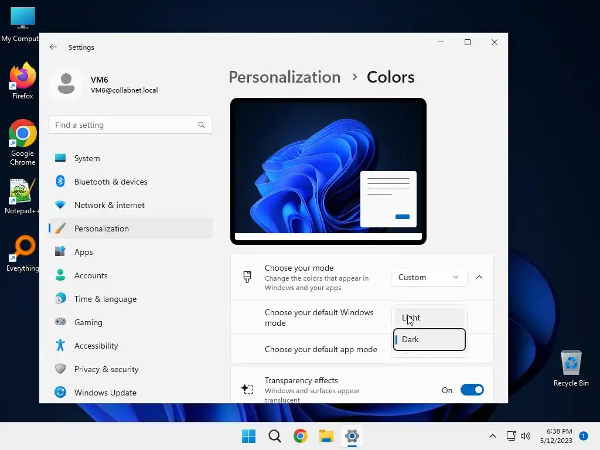This screenshot has width=600, height=450.
Task: Click the Privacy & security shield icon
Action: 60,369
